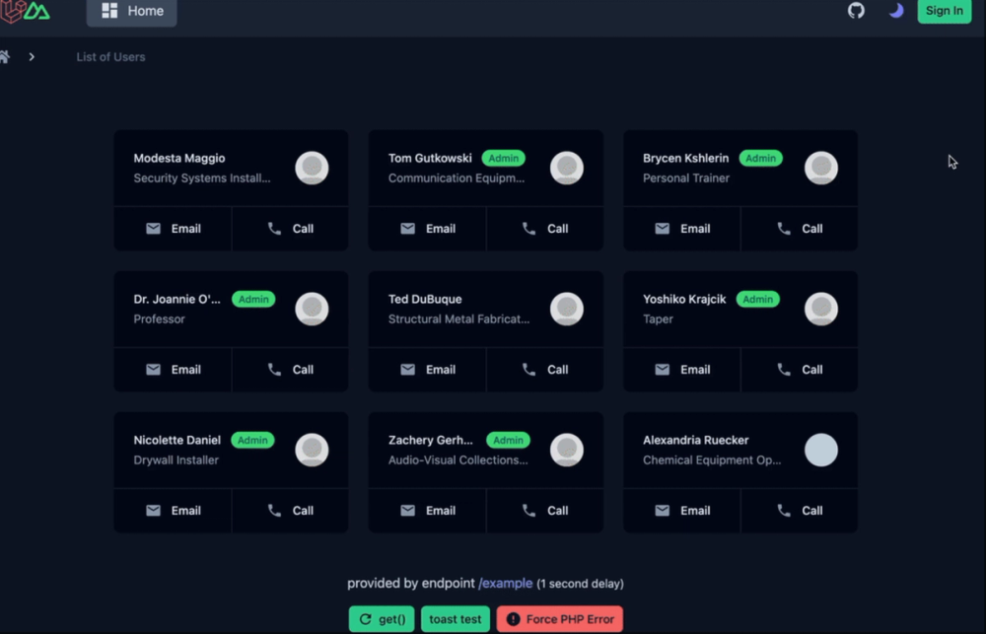Call Ted DuBuque

545,369
